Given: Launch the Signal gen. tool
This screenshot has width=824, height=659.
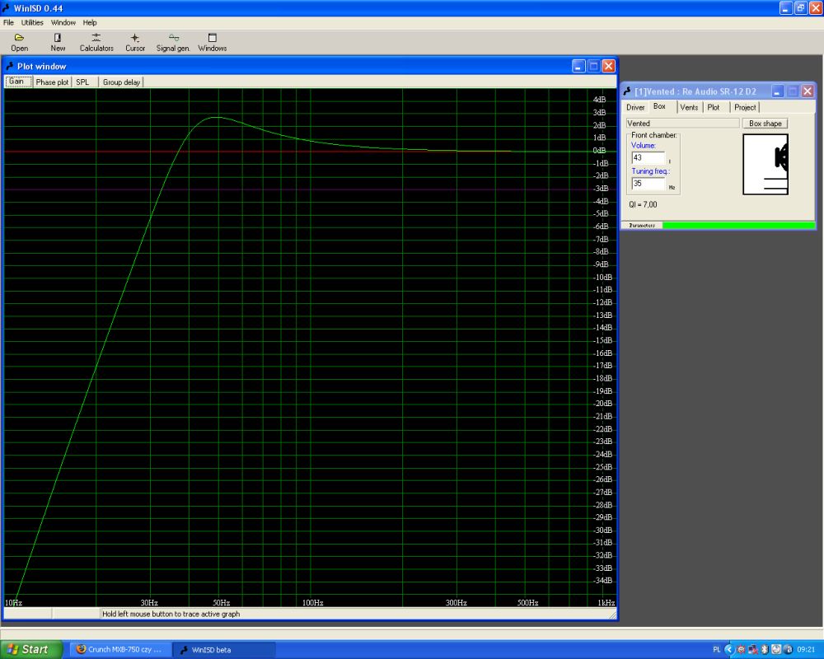Looking at the screenshot, I should tap(173, 42).
